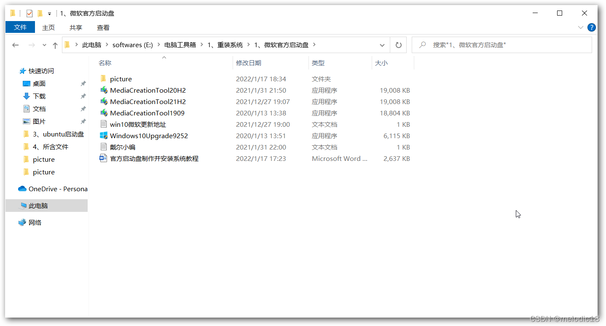This screenshot has height=326, width=606.
Task: Navigate to softwares (E:) breadcrumb
Action: coord(133,45)
